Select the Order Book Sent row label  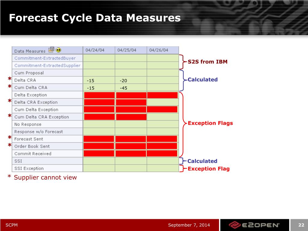(32, 146)
